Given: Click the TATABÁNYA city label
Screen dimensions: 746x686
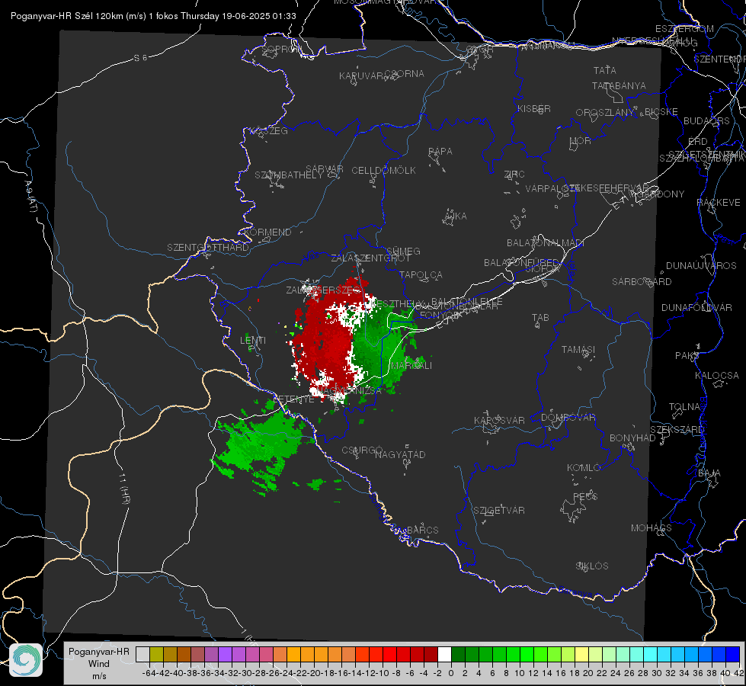Looking at the screenshot, I should tap(619, 85).
